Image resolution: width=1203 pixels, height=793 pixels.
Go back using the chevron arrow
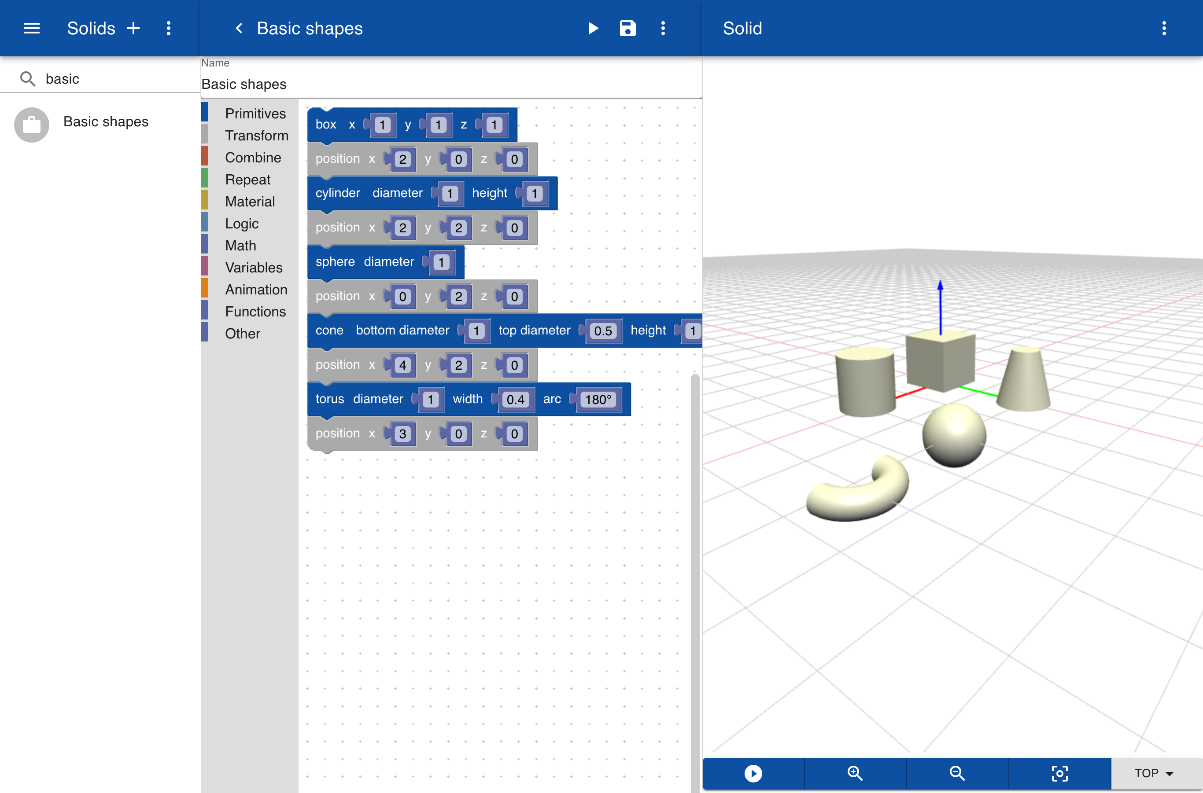click(239, 28)
